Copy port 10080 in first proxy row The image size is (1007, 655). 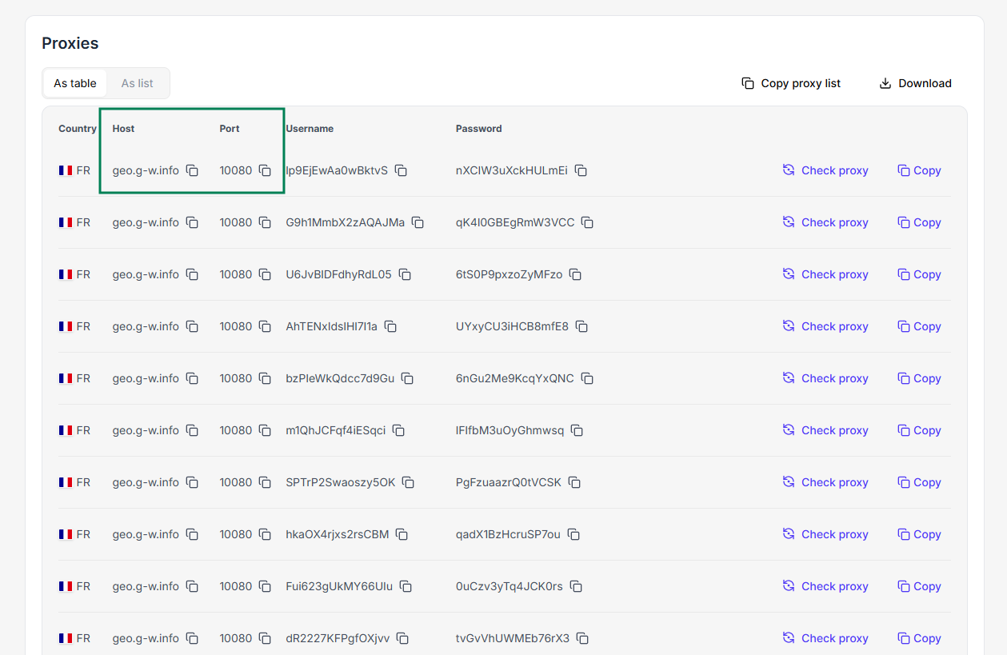[x=265, y=170]
